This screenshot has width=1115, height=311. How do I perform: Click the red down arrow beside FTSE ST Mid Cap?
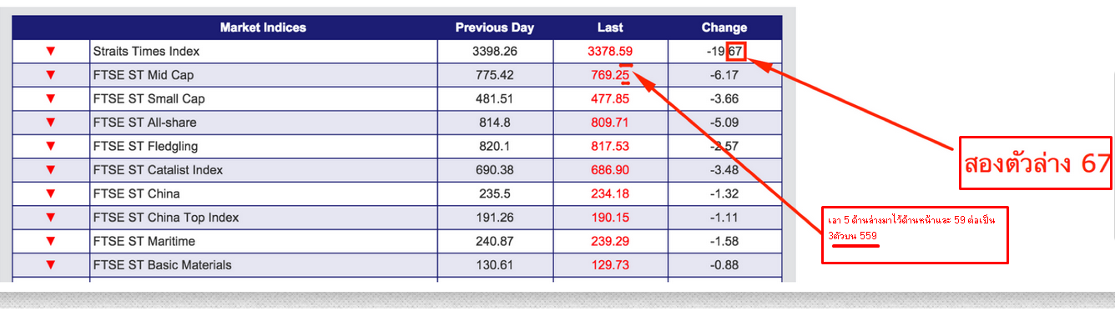coord(51,75)
